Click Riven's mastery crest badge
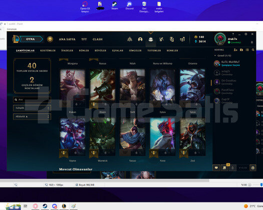This screenshot has height=210, width=263. tap(94, 104)
